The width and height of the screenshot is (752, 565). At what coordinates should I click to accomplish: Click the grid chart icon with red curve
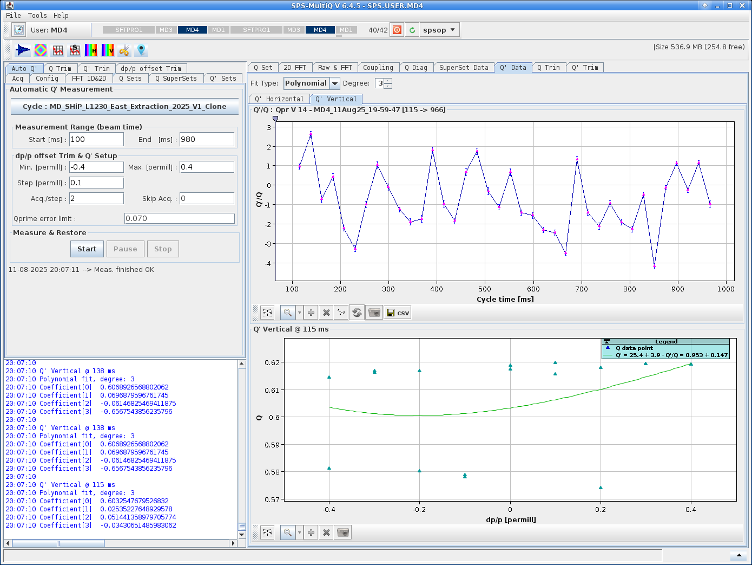coord(58,50)
